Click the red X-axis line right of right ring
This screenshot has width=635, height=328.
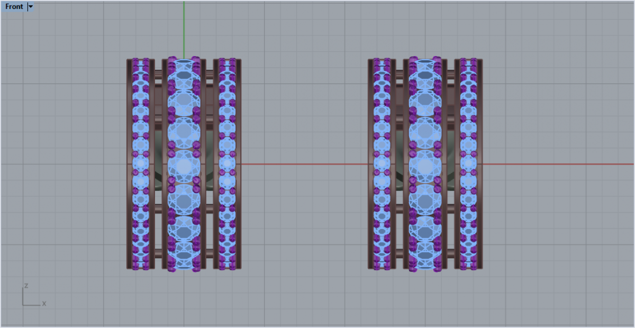pyautogui.click(x=556, y=164)
